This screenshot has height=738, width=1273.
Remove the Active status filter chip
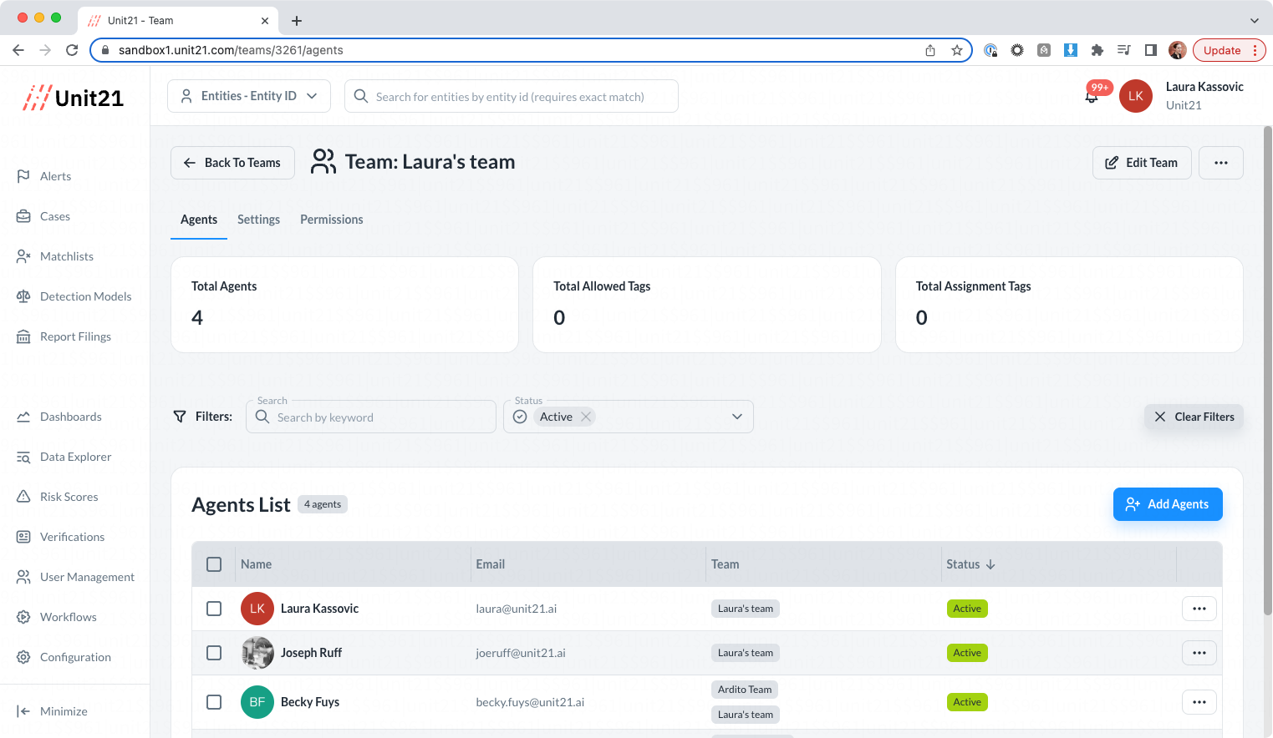click(586, 417)
